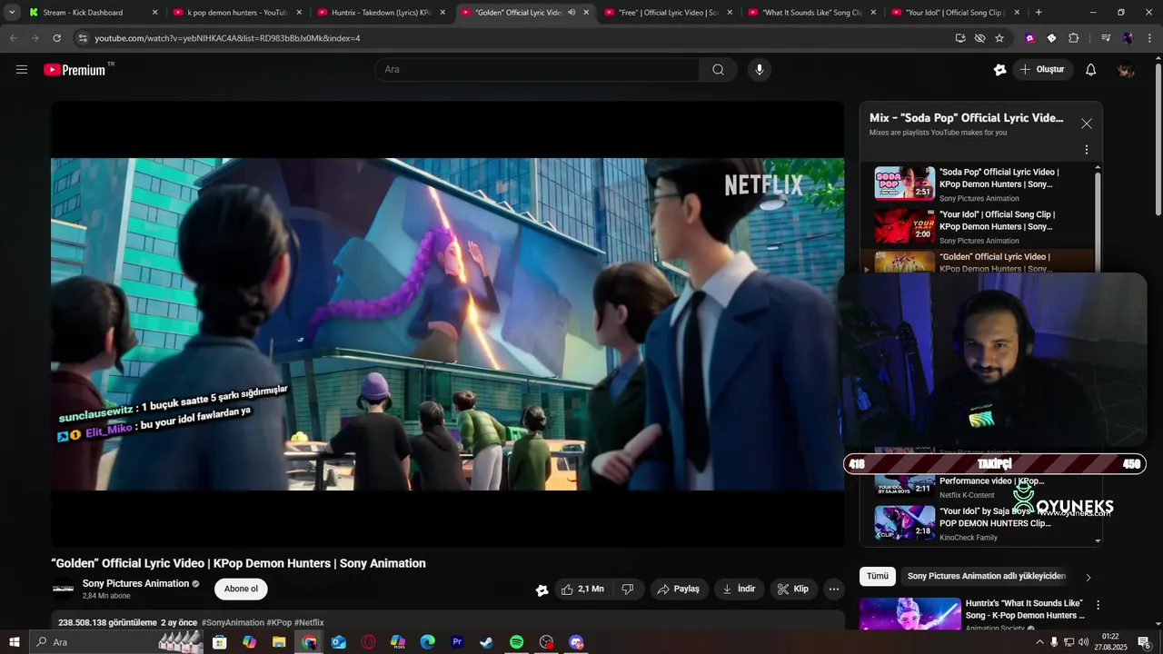Switch to "Your Idol" Official Song Clip tab
The width and height of the screenshot is (1163, 654).
pyautogui.click(x=956, y=13)
